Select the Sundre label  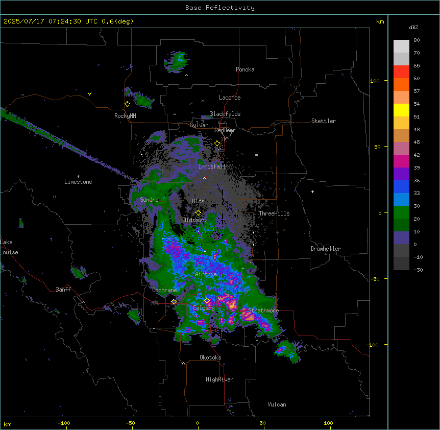point(149,200)
